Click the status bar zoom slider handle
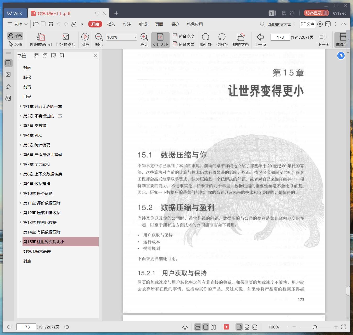The image size is (353, 335). click(x=315, y=327)
